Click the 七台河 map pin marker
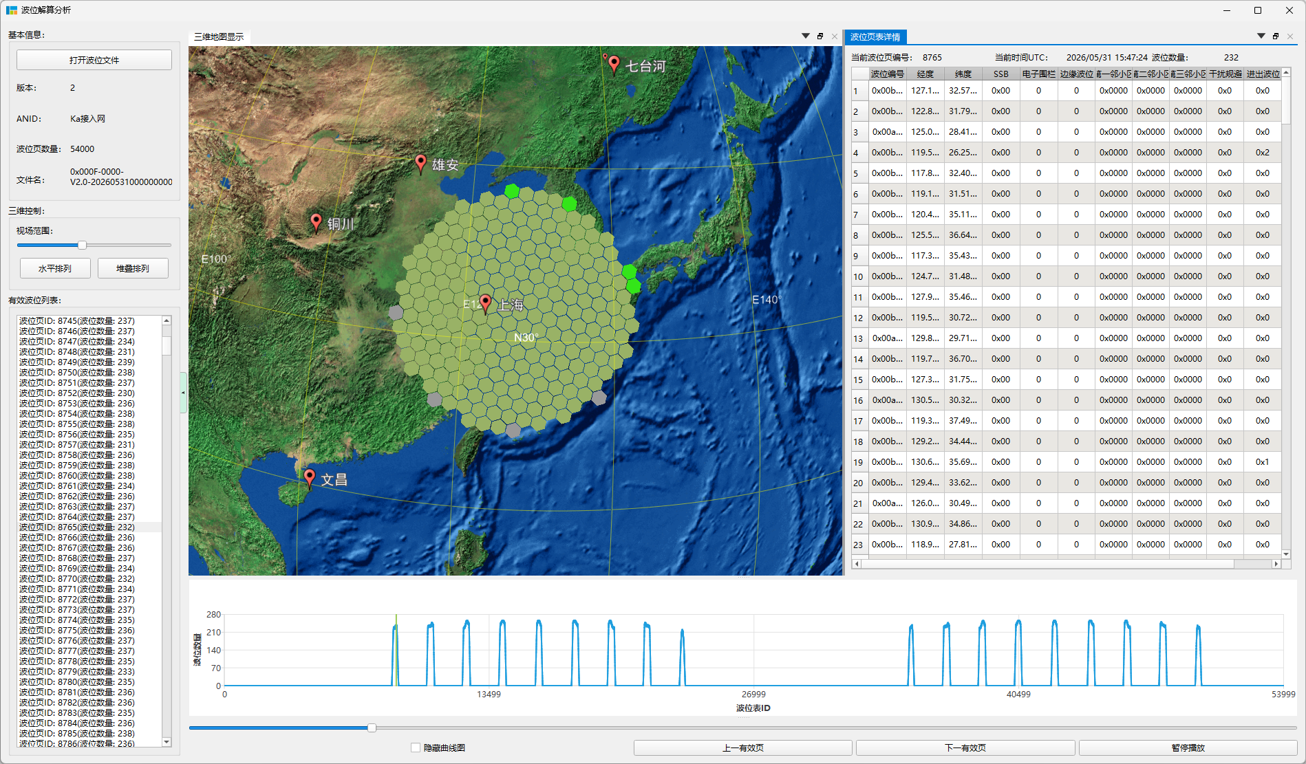The image size is (1306, 764). tap(614, 65)
